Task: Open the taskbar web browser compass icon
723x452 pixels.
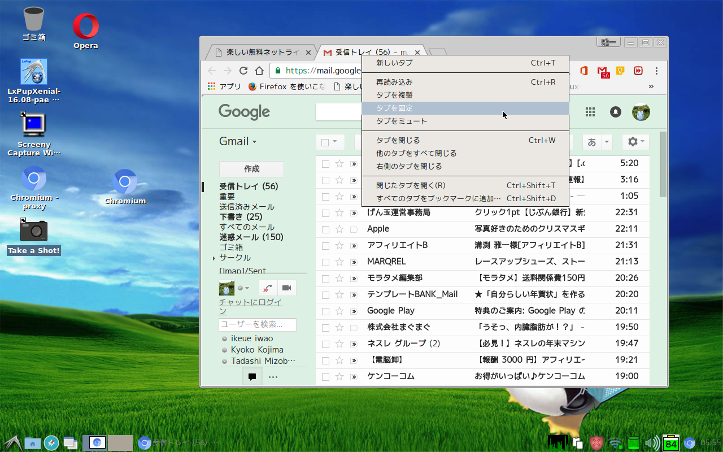Action: point(51,443)
